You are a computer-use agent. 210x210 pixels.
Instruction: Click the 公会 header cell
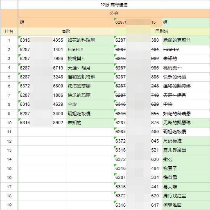(114, 13)
